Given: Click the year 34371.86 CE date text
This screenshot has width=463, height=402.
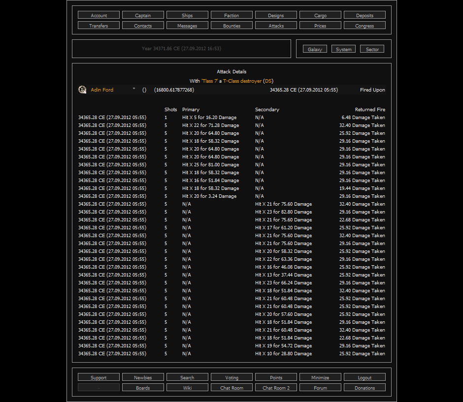Looking at the screenshot, I should (x=181, y=48).
